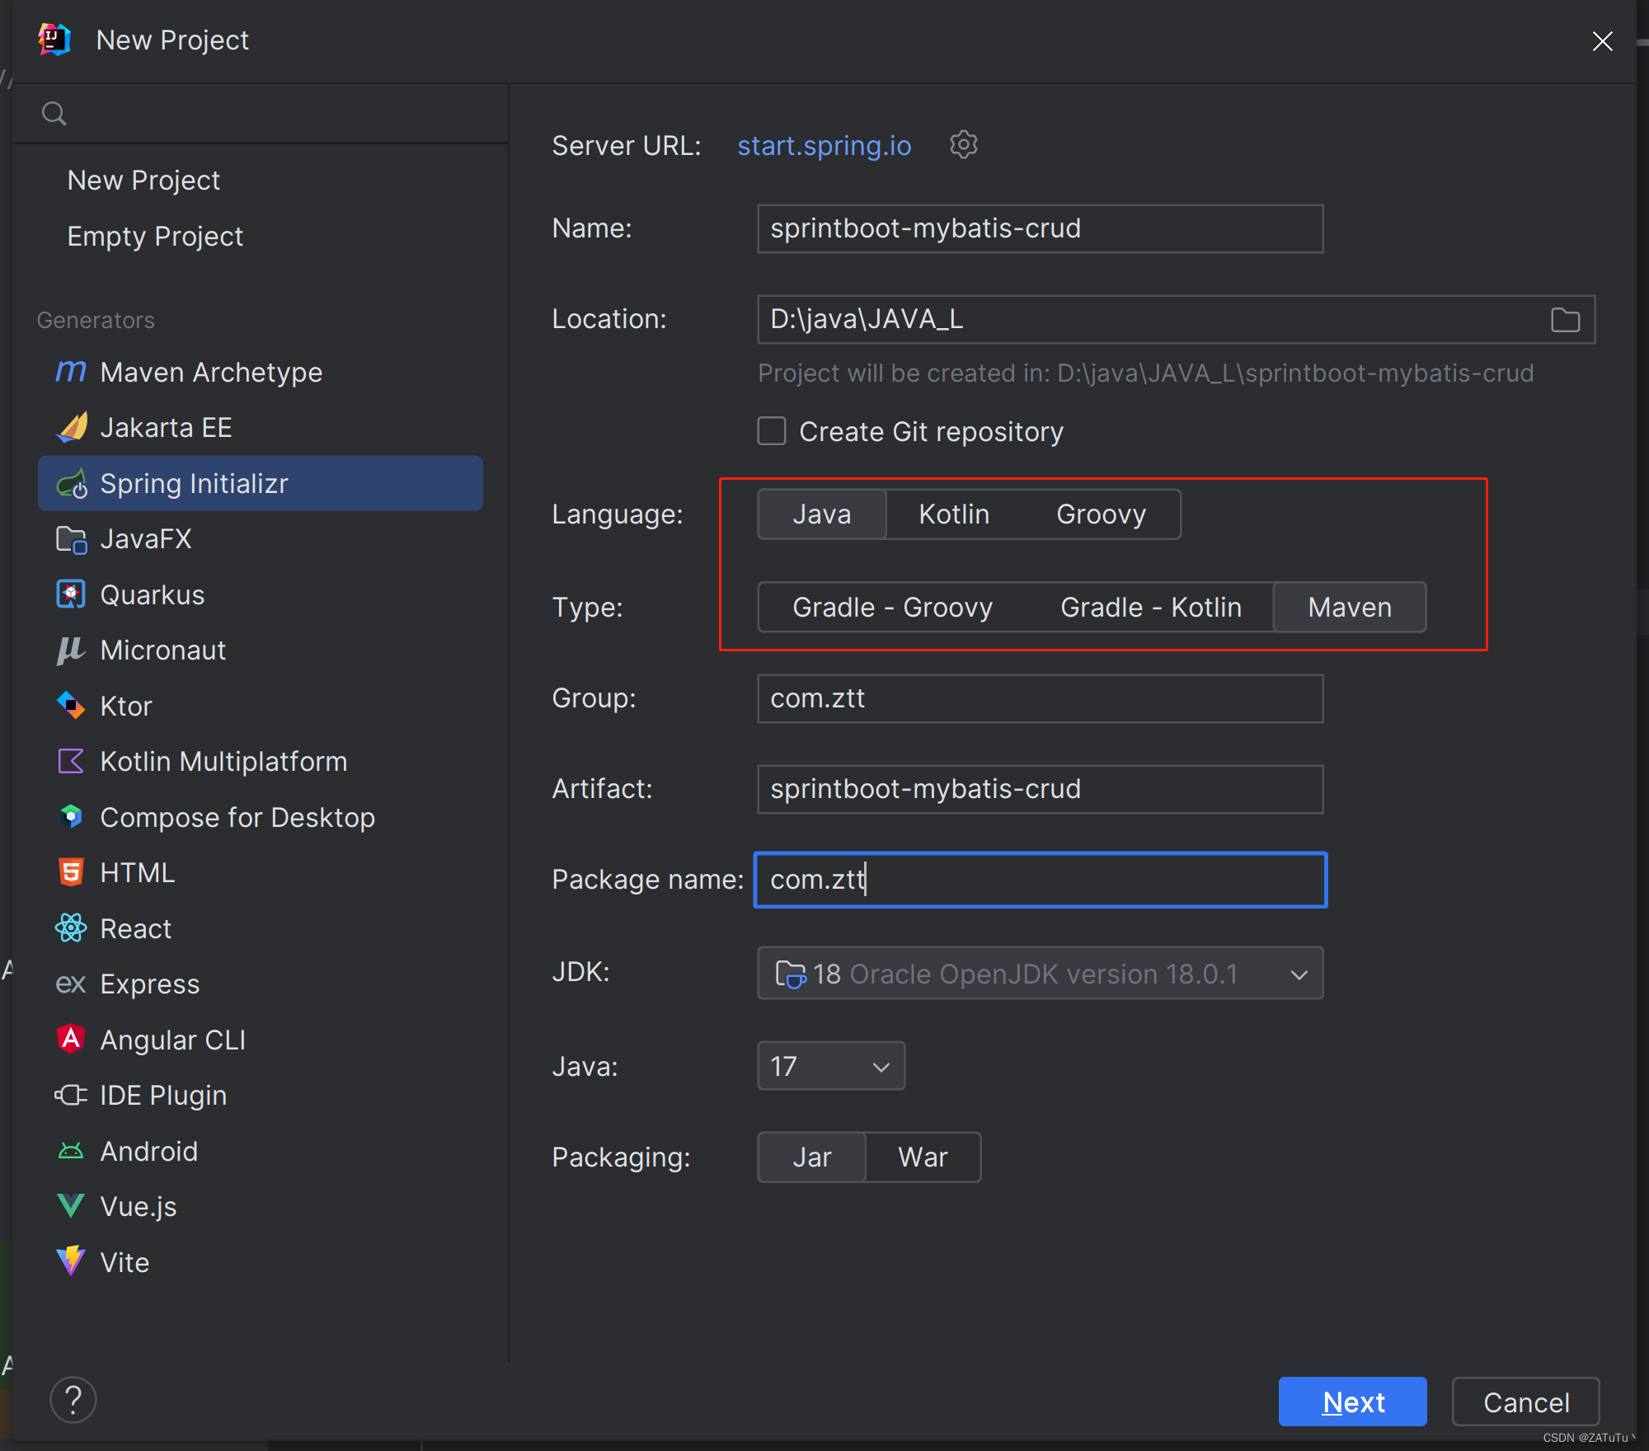Select Groovy language option

click(x=1101, y=514)
